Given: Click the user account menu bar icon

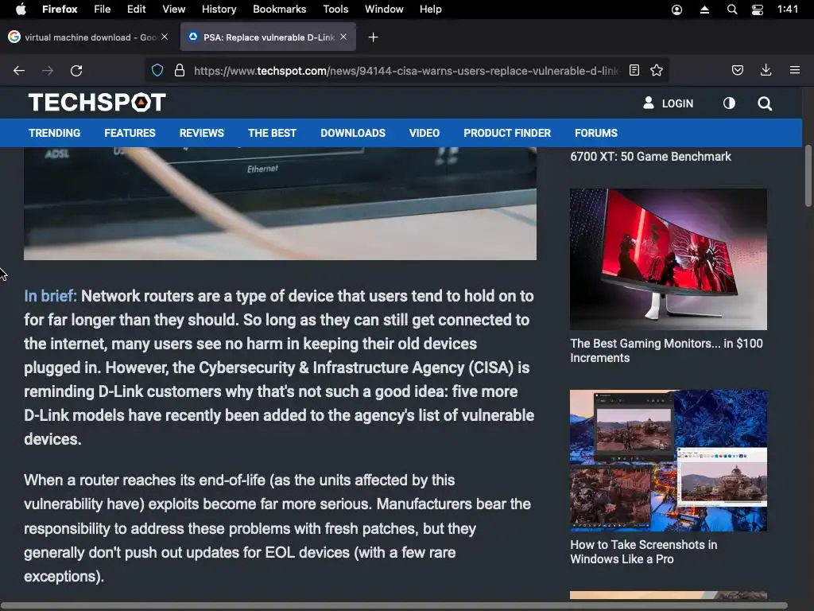Looking at the screenshot, I should [677, 10].
